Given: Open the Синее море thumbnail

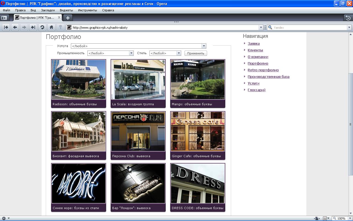Looking at the screenshot, I should (x=79, y=183).
